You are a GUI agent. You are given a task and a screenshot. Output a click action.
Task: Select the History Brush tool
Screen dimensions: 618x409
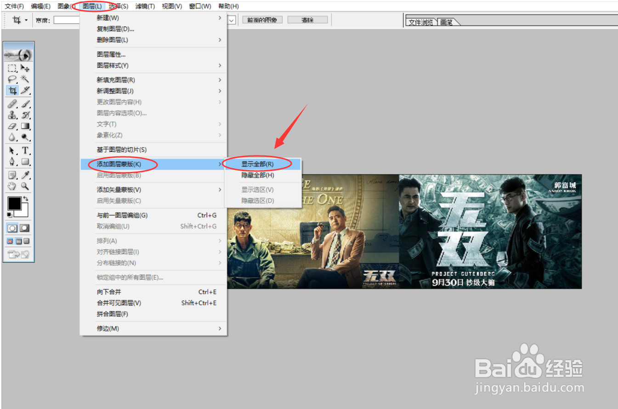pos(25,115)
